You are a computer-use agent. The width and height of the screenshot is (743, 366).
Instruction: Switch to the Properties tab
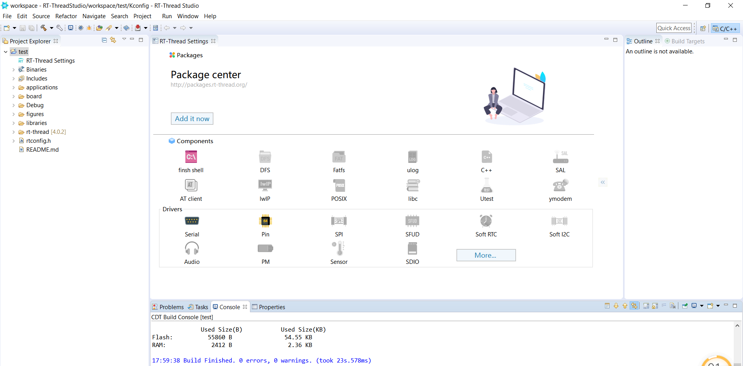pyautogui.click(x=269, y=307)
